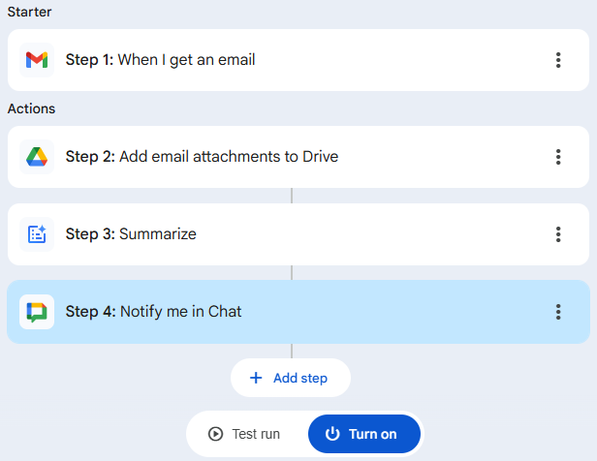The image size is (597, 461).
Task: Start a Test run of the flow
Action: 247,434
